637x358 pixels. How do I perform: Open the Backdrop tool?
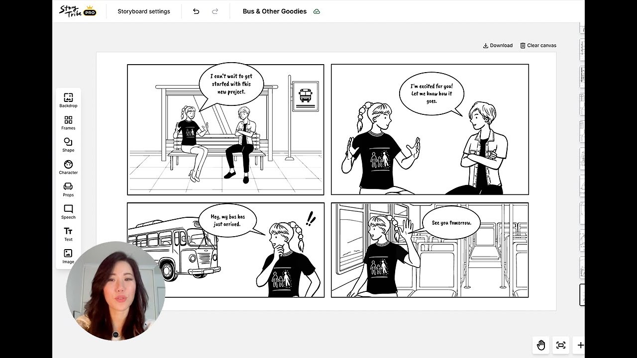tap(68, 100)
